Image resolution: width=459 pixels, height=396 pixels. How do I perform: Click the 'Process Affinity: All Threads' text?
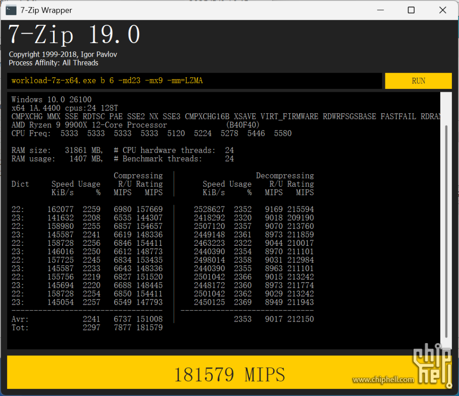click(x=53, y=63)
